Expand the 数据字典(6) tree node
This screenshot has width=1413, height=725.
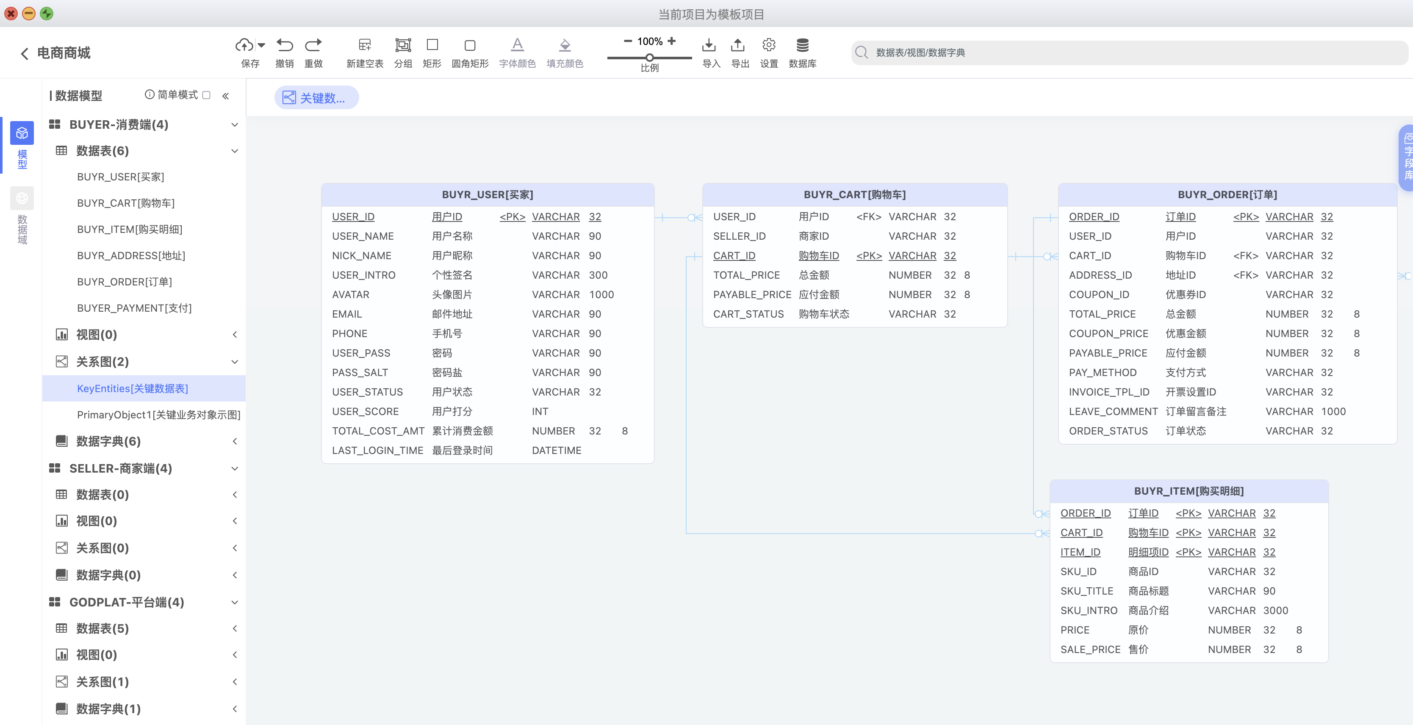pyautogui.click(x=234, y=441)
